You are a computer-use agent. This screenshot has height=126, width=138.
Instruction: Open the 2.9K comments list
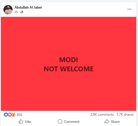(102, 115)
